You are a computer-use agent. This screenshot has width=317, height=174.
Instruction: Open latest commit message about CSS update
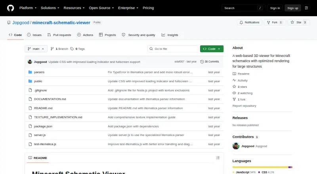94,62
